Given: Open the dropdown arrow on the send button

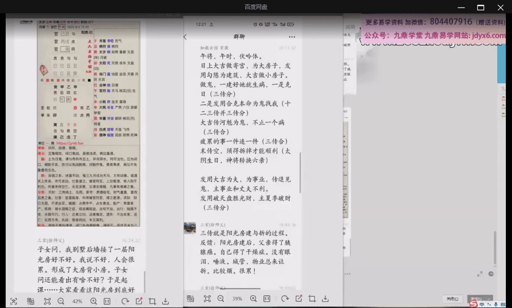Looking at the screenshot, I should click(489, 299).
